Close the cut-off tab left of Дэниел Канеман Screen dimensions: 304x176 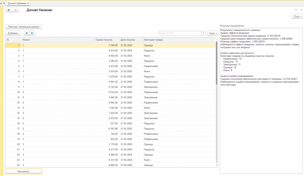pyautogui.click(x=4, y=3)
